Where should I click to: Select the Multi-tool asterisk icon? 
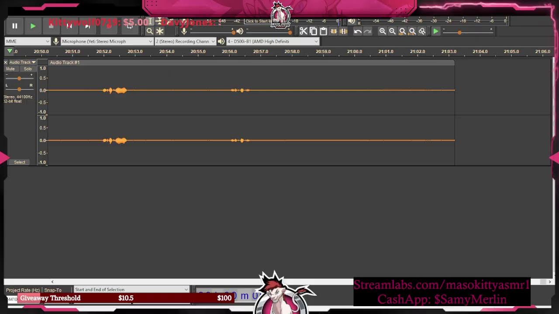pos(160,31)
